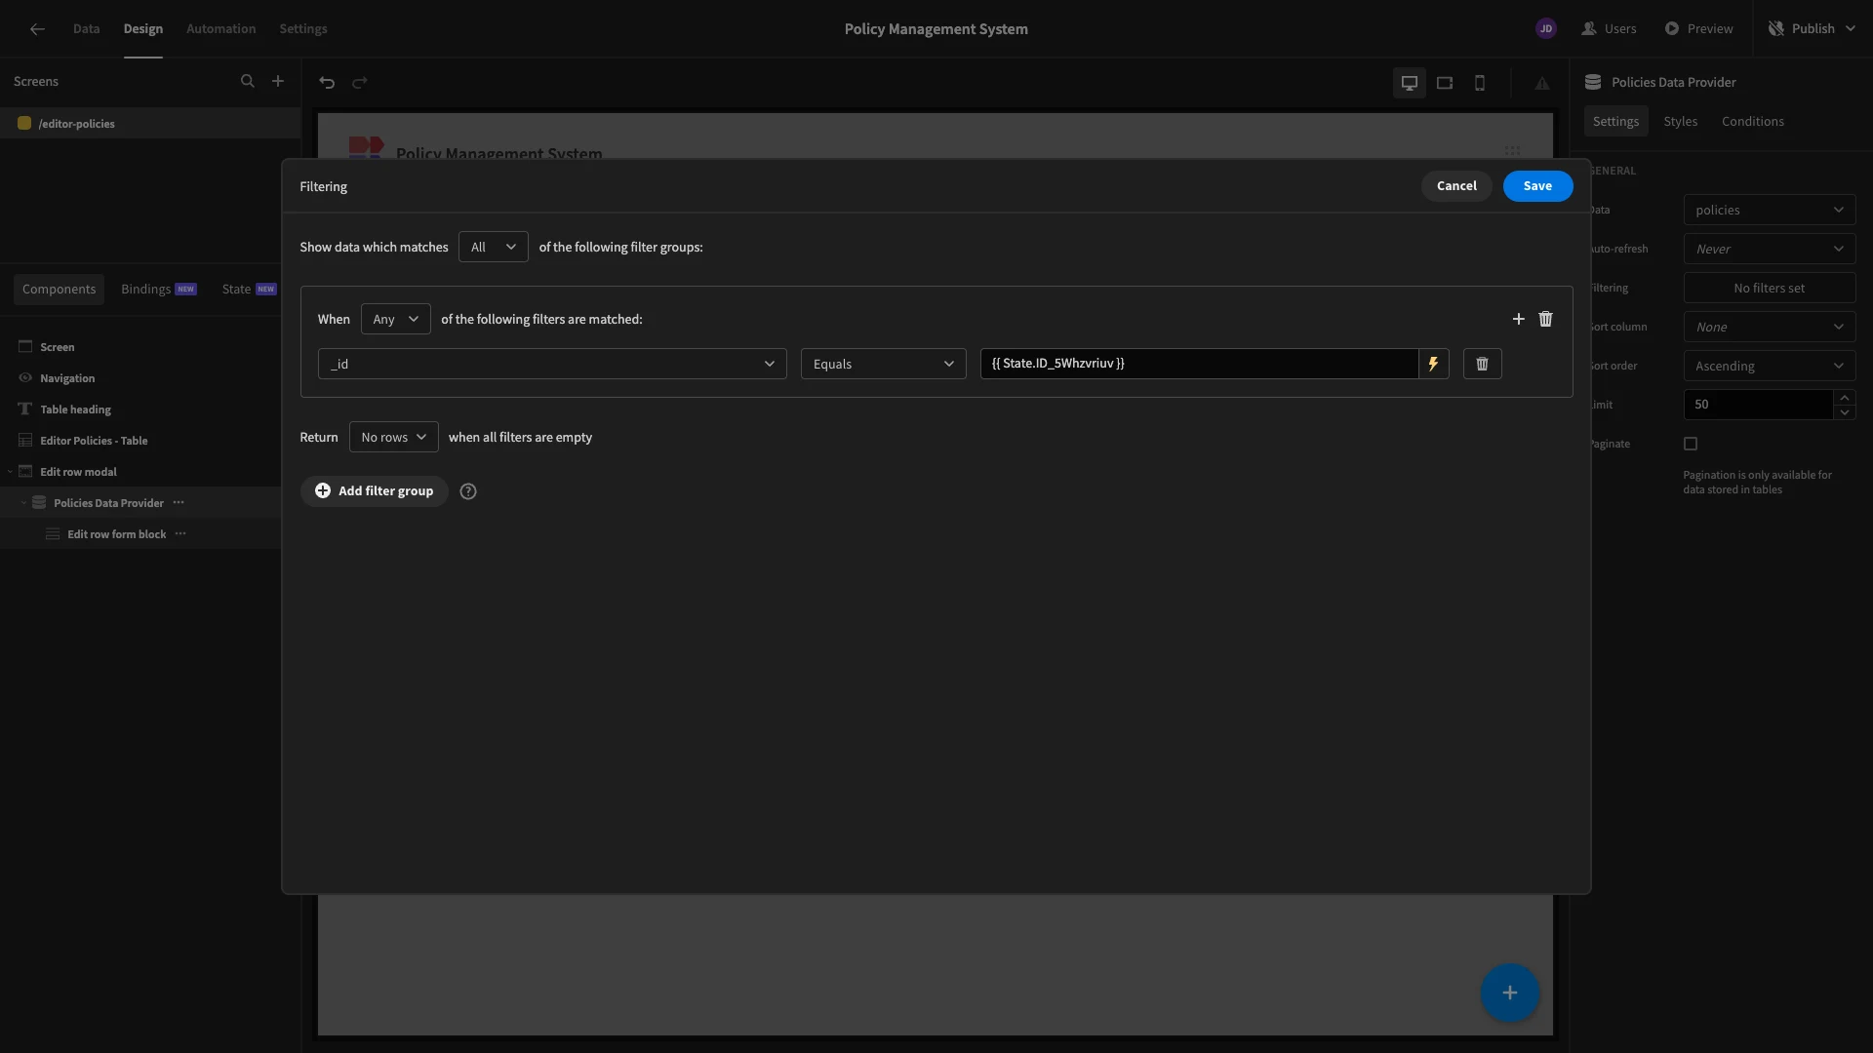1873x1053 pixels.
Task: Open the All filter groups dropdown
Action: pyautogui.click(x=493, y=247)
